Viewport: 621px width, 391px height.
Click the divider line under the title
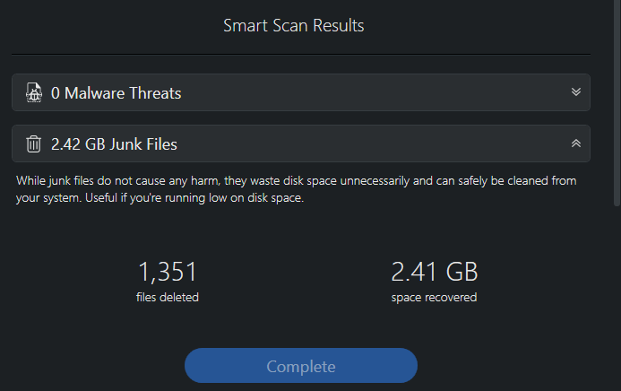click(301, 55)
